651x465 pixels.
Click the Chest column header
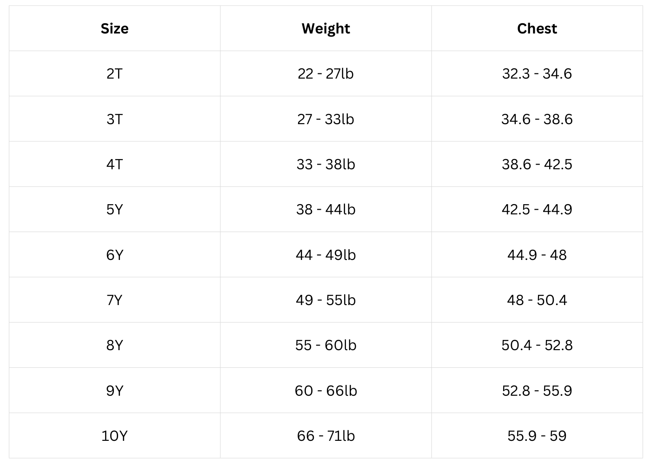(537, 29)
